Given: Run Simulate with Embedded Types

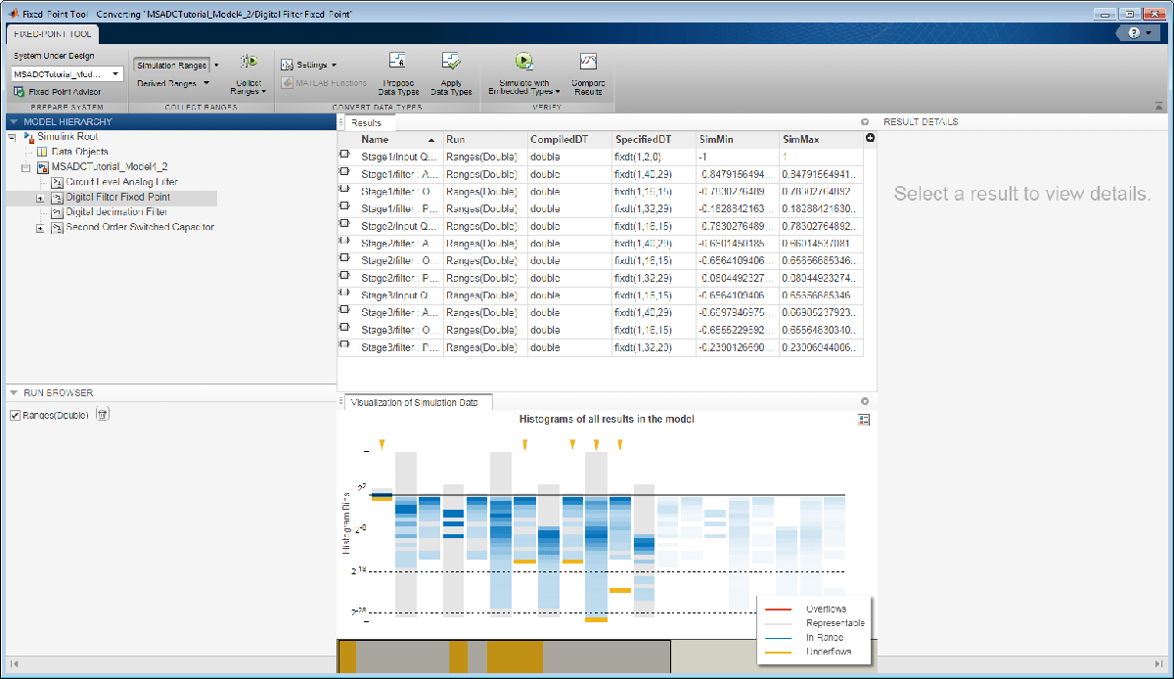Looking at the screenshot, I should (x=523, y=63).
